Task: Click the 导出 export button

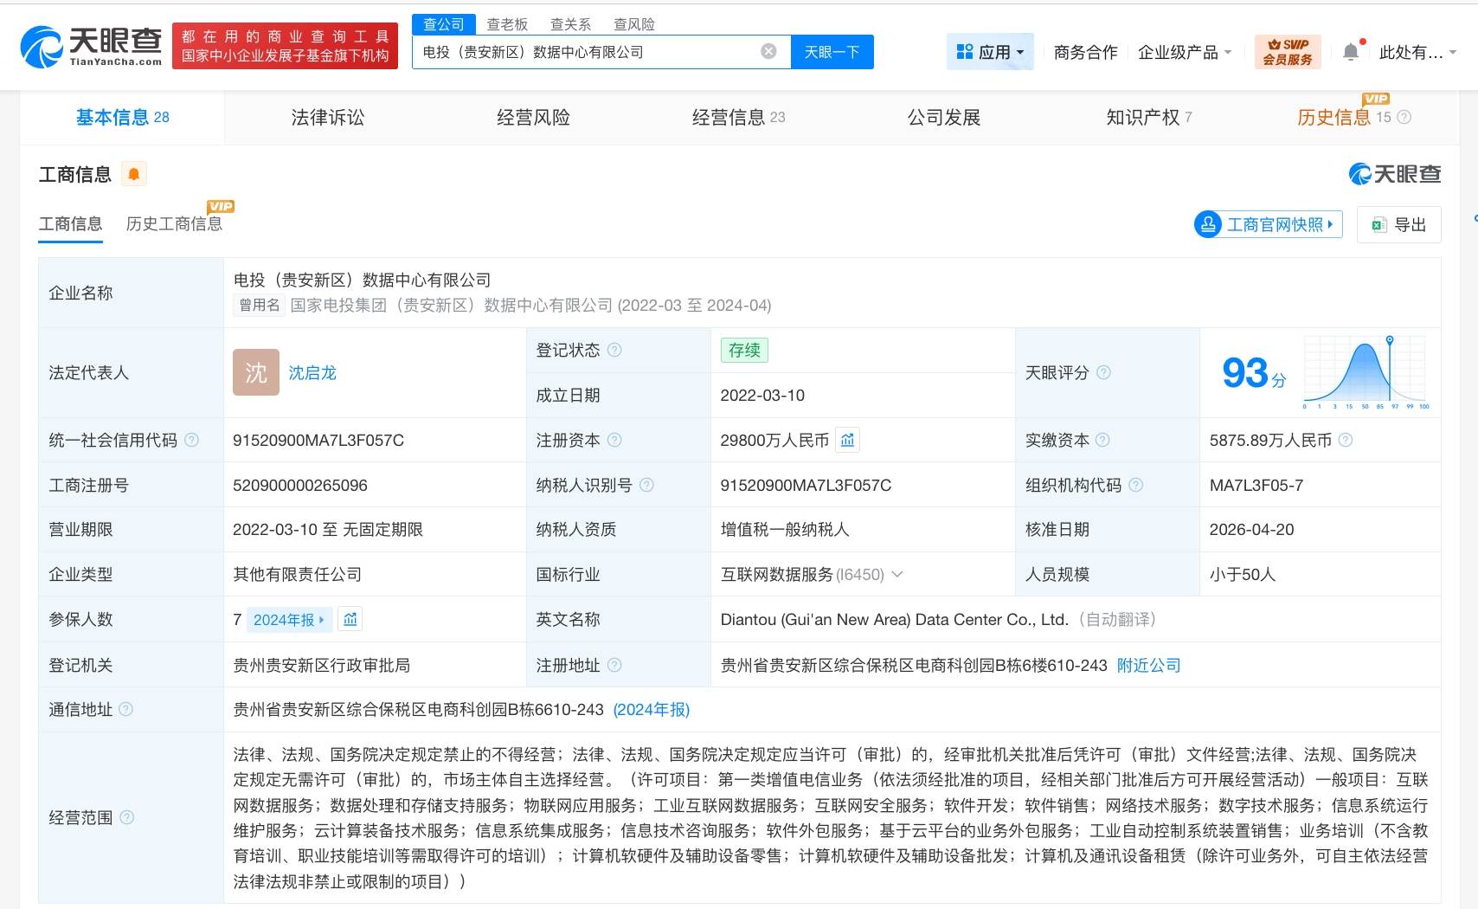Action: click(x=1398, y=225)
